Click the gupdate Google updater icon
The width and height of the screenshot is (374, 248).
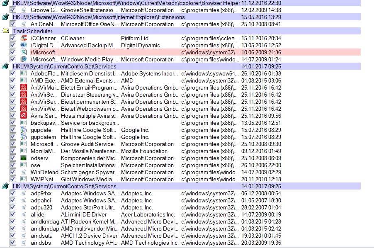tap(24, 130)
